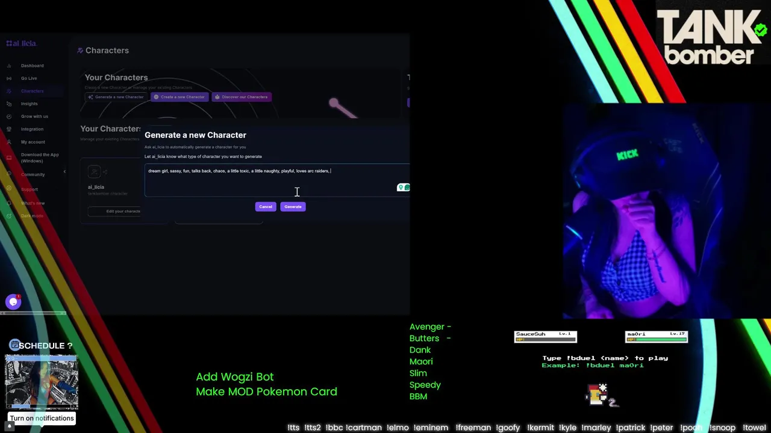771x433 pixels.
Task: Click the '!kermit' command in the ticker
Action: tap(540, 428)
